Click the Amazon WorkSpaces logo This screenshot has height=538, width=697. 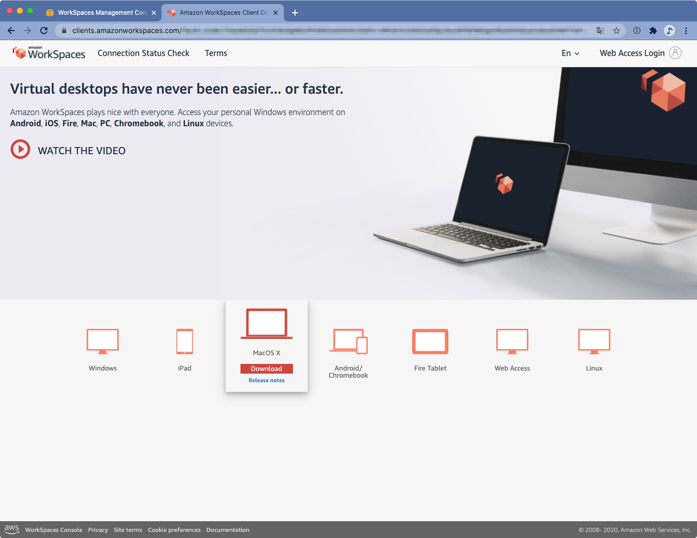tap(49, 53)
